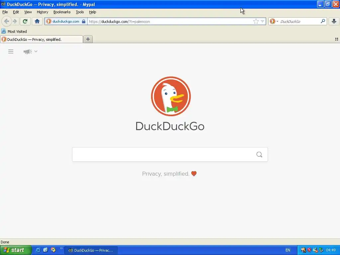This screenshot has width=340, height=255.
Task: Select the DuckDuckGo — Privacy, simplified tab
Action: [42, 39]
